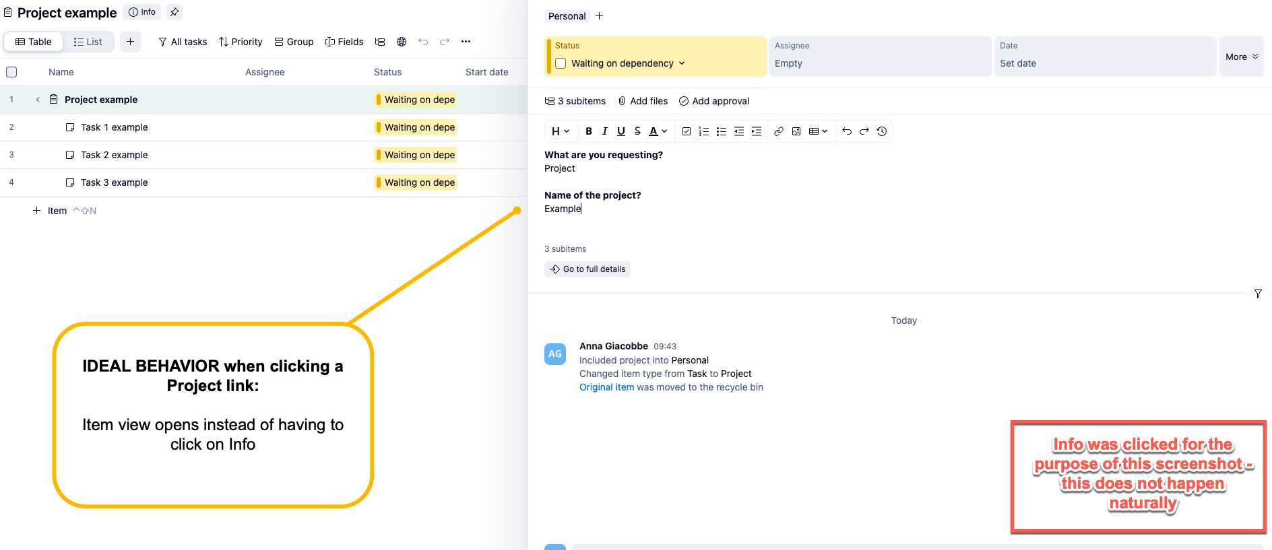Image resolution: width=1272 pixels, height=550 pixels.
Task: Insert an image into the description
Action: (796, 131)
